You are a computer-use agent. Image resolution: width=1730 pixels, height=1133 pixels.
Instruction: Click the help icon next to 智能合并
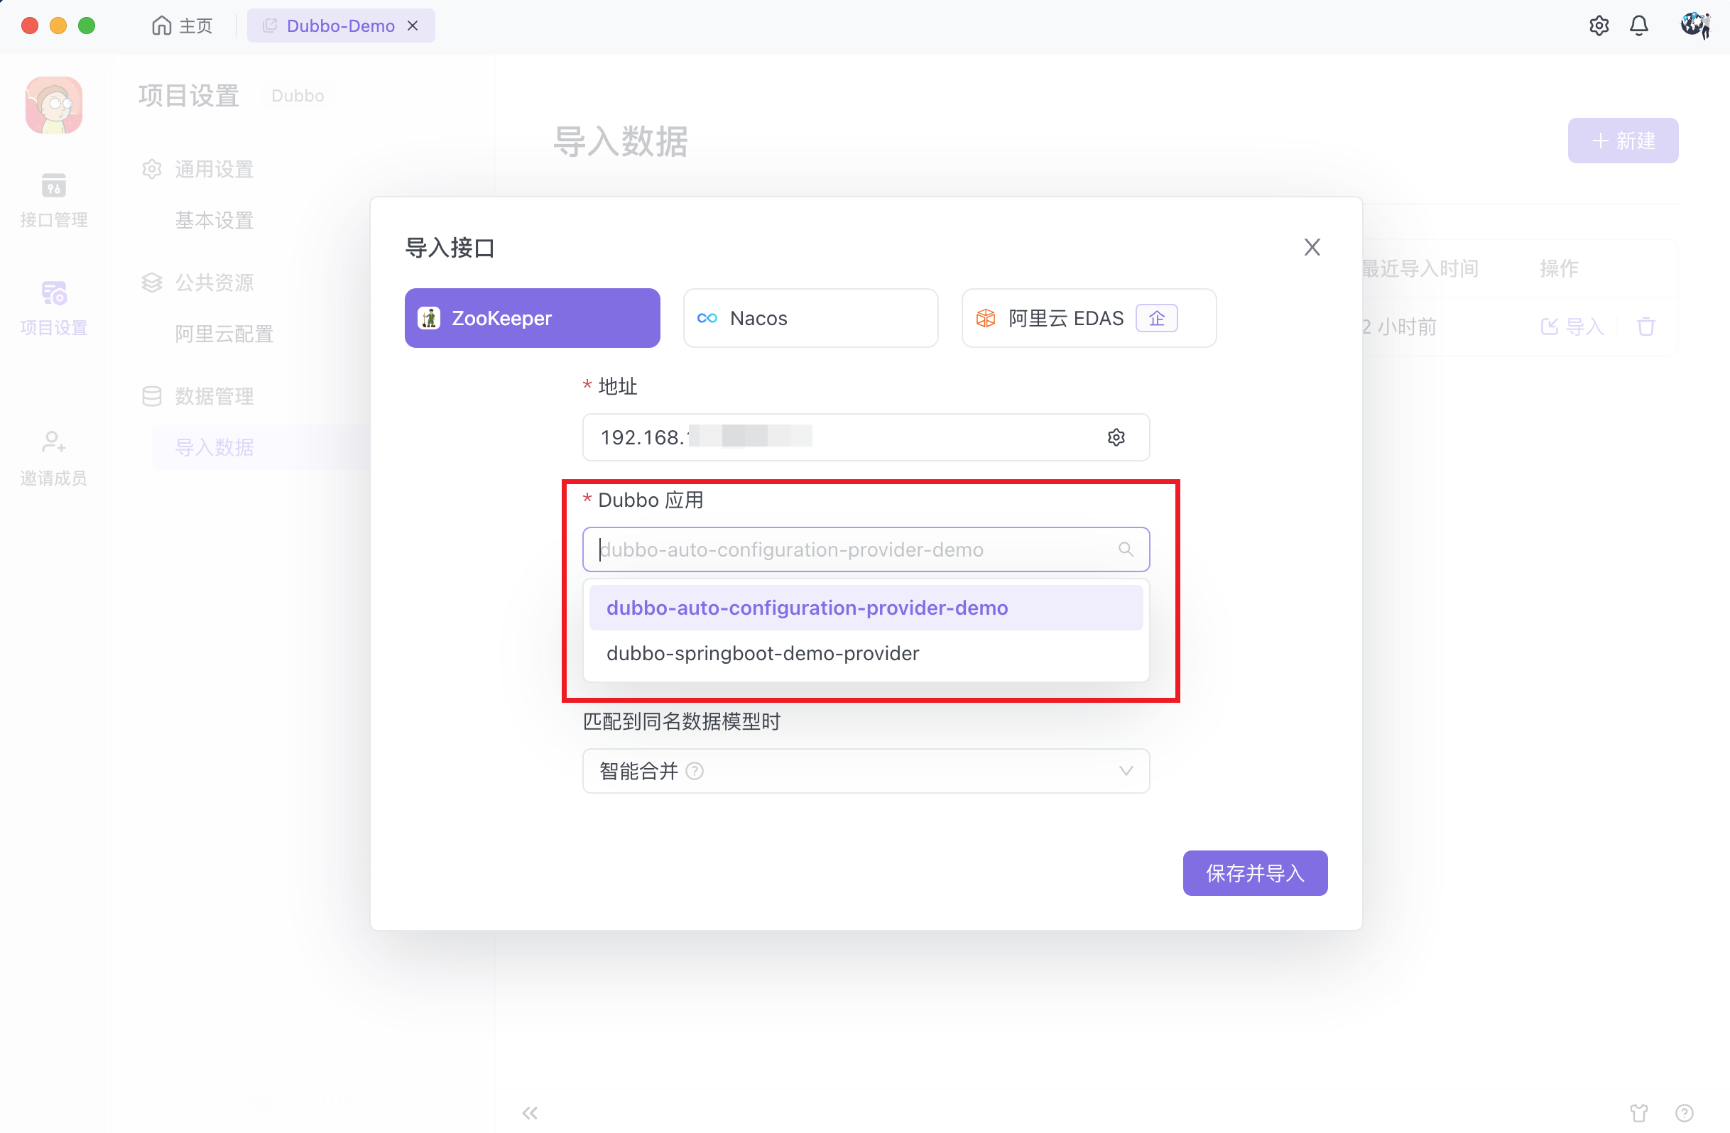[694, 770]
